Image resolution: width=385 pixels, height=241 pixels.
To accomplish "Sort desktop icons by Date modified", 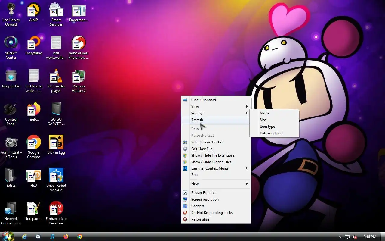I will (x=274, y=133).
